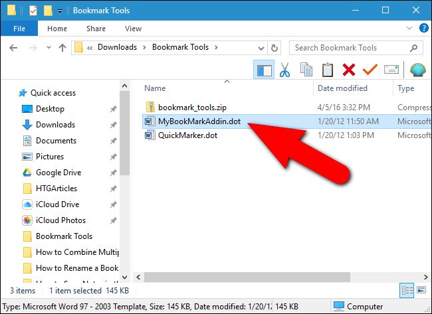
Task: Click the red X Delete icon
Action: pos(349,70)
